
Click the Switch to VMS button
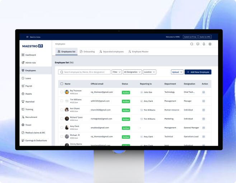point(205,37)
